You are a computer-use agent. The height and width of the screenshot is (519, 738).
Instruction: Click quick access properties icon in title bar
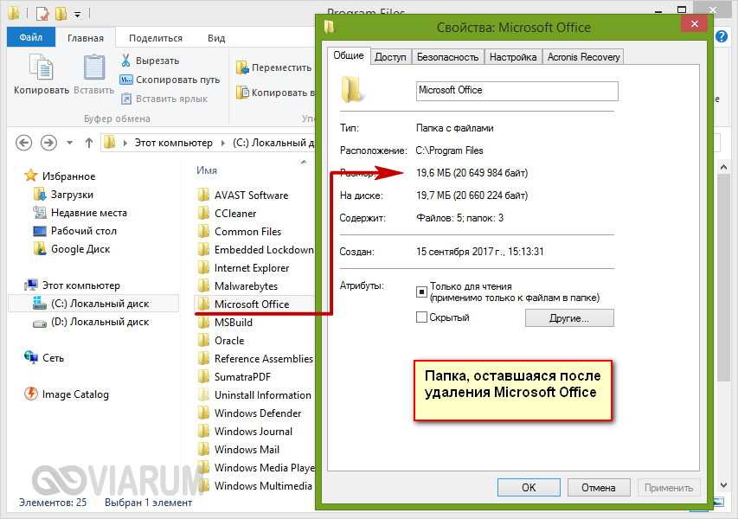(x=42, y=14)
